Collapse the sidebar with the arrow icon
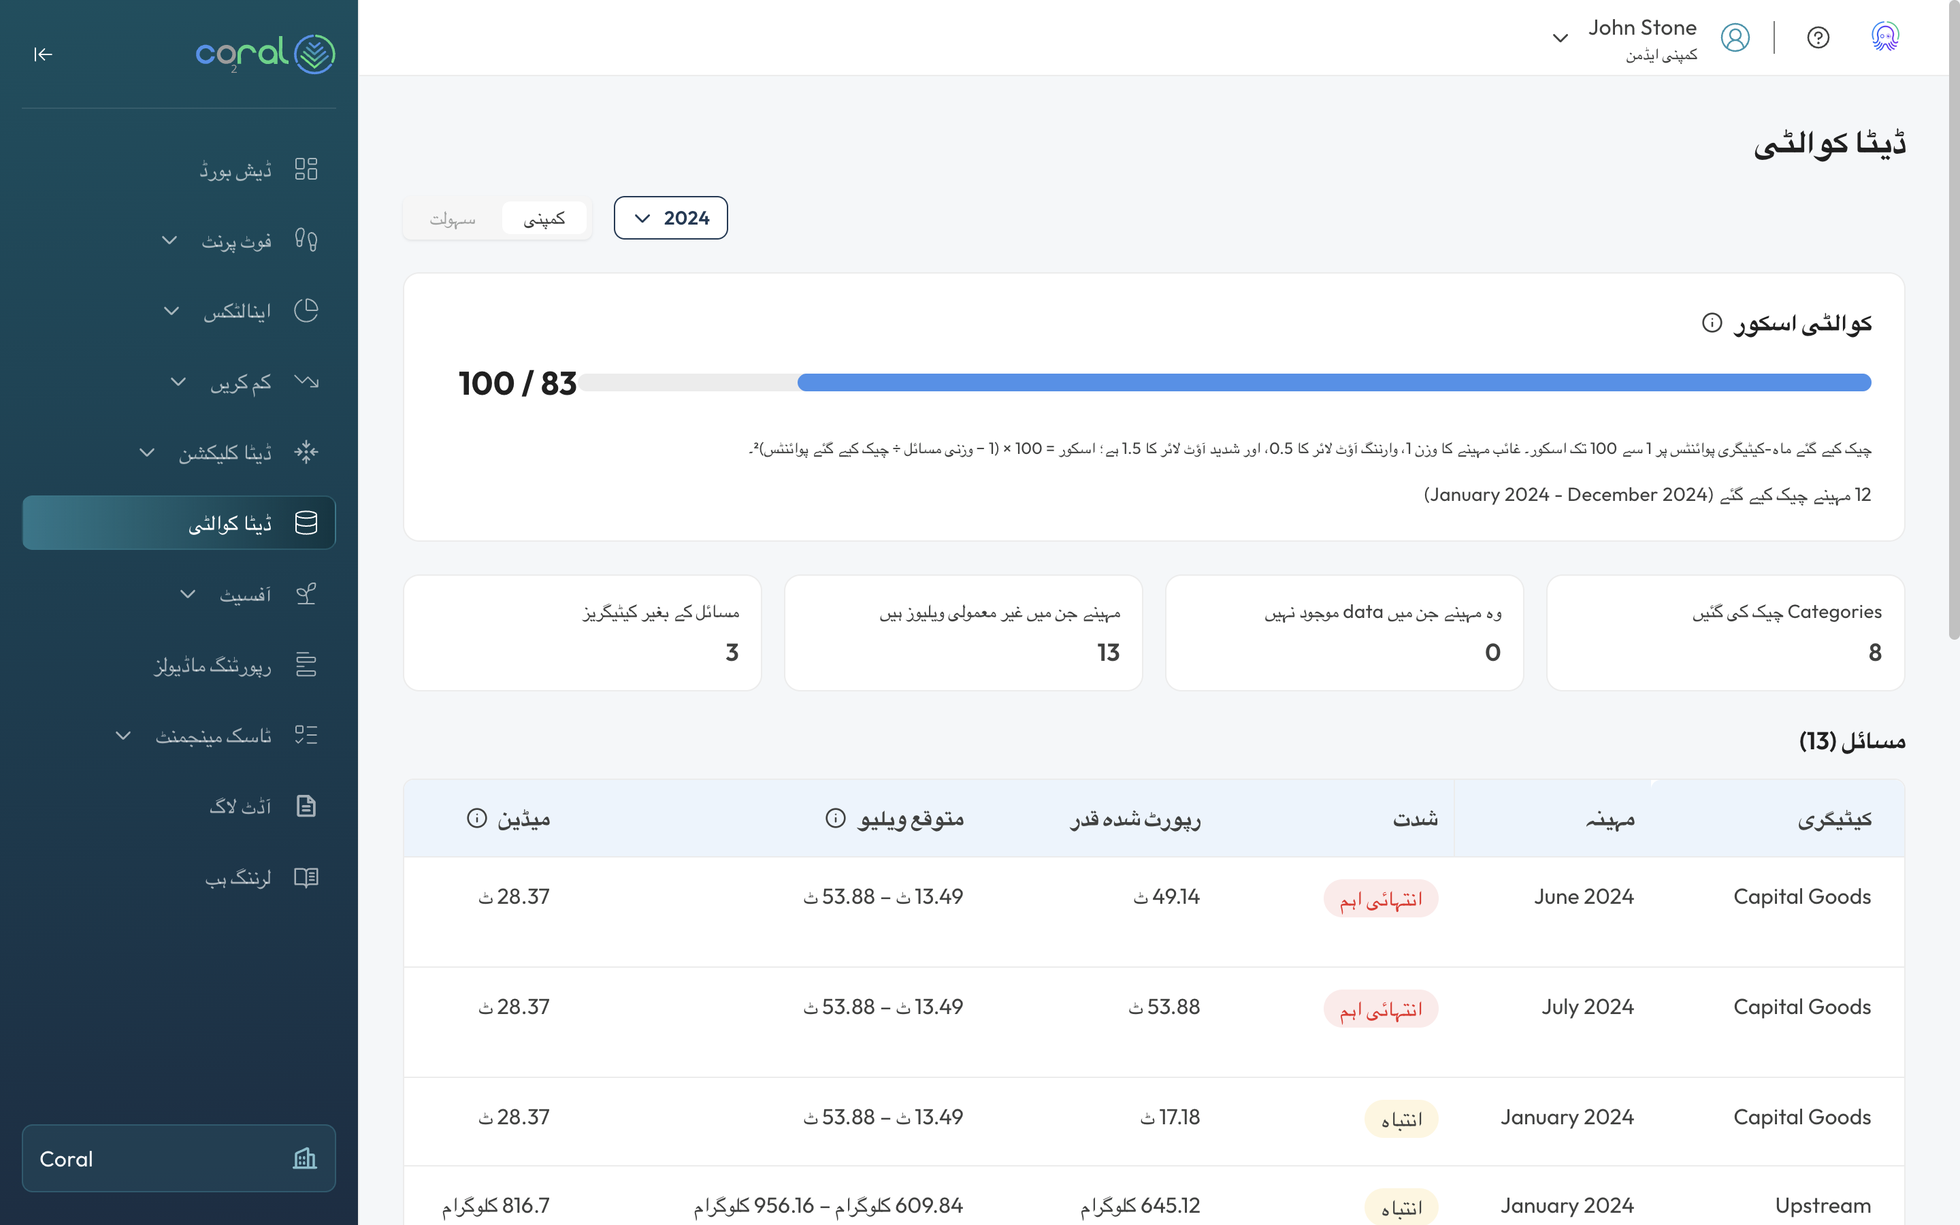This screenshot has height=1225, width=1960. point(43,54)
